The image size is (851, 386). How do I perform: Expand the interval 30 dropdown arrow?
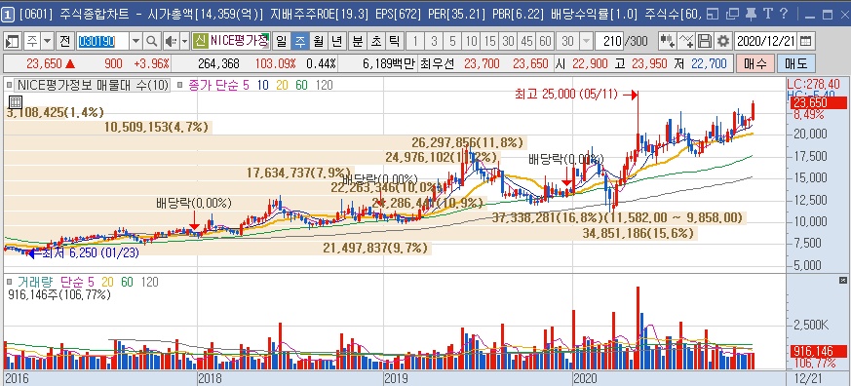point(586,41)
